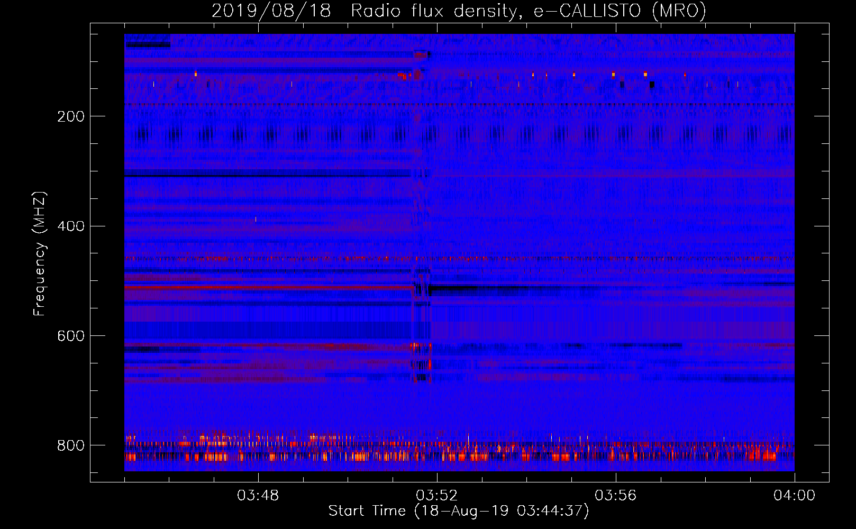
Task: Click the 03:56 time tick label
Action: 616,496
